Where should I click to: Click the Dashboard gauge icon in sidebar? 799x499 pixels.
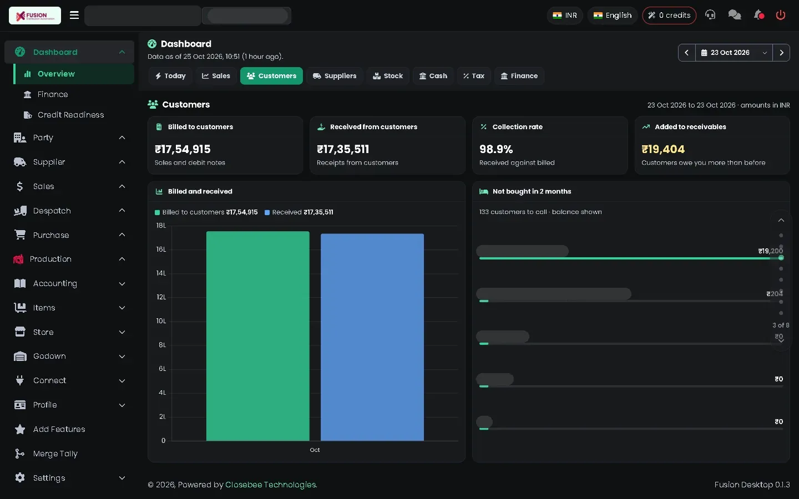20,52
